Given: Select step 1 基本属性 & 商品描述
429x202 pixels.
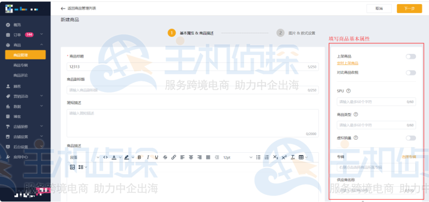Looking at the screenshot, I should point(191,33).
